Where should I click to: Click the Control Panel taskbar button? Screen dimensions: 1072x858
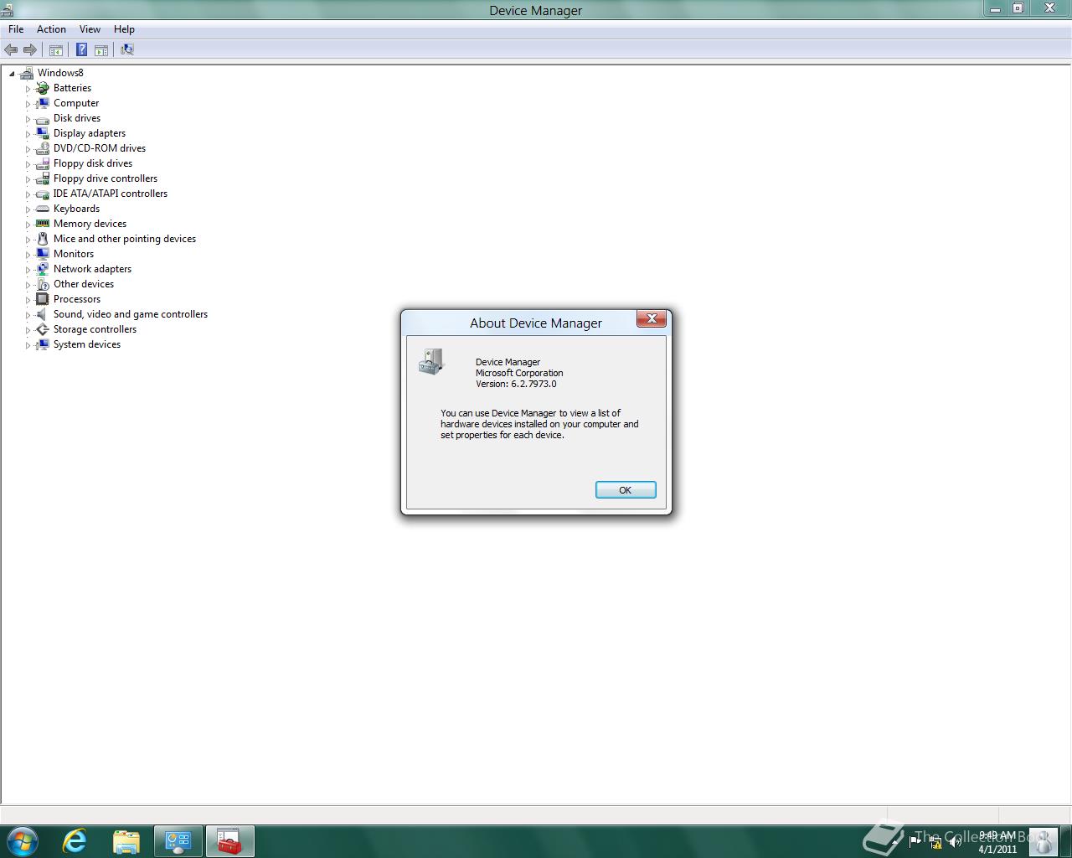[178, 840]
